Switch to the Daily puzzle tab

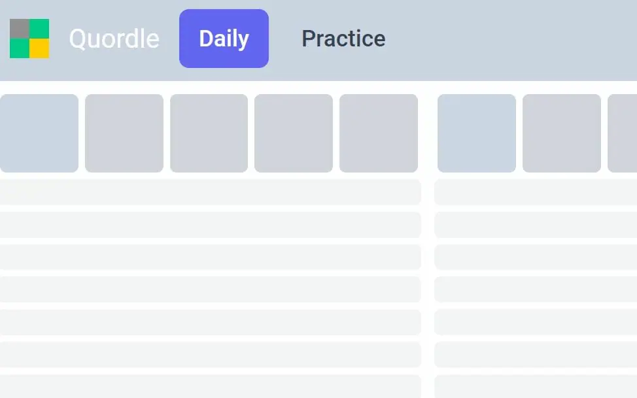coord(224,39)
